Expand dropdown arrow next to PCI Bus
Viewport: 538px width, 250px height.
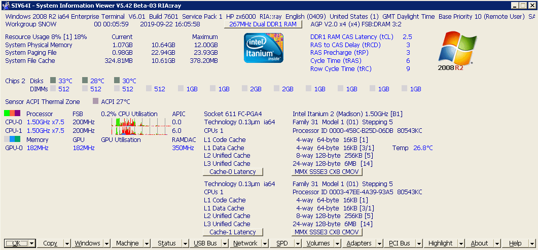(x=419, y=243)
